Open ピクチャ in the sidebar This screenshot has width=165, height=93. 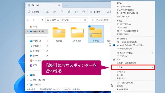coord(34,56)
